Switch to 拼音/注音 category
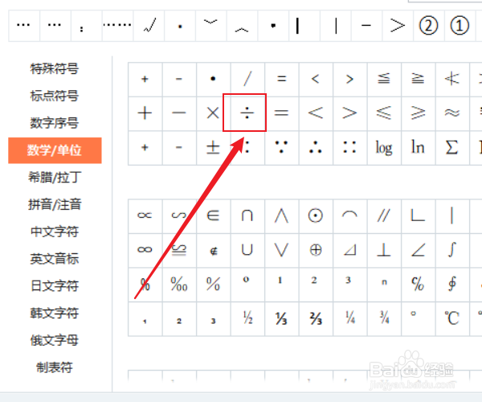Screen dimensions: 482x402 pos(55,204)
